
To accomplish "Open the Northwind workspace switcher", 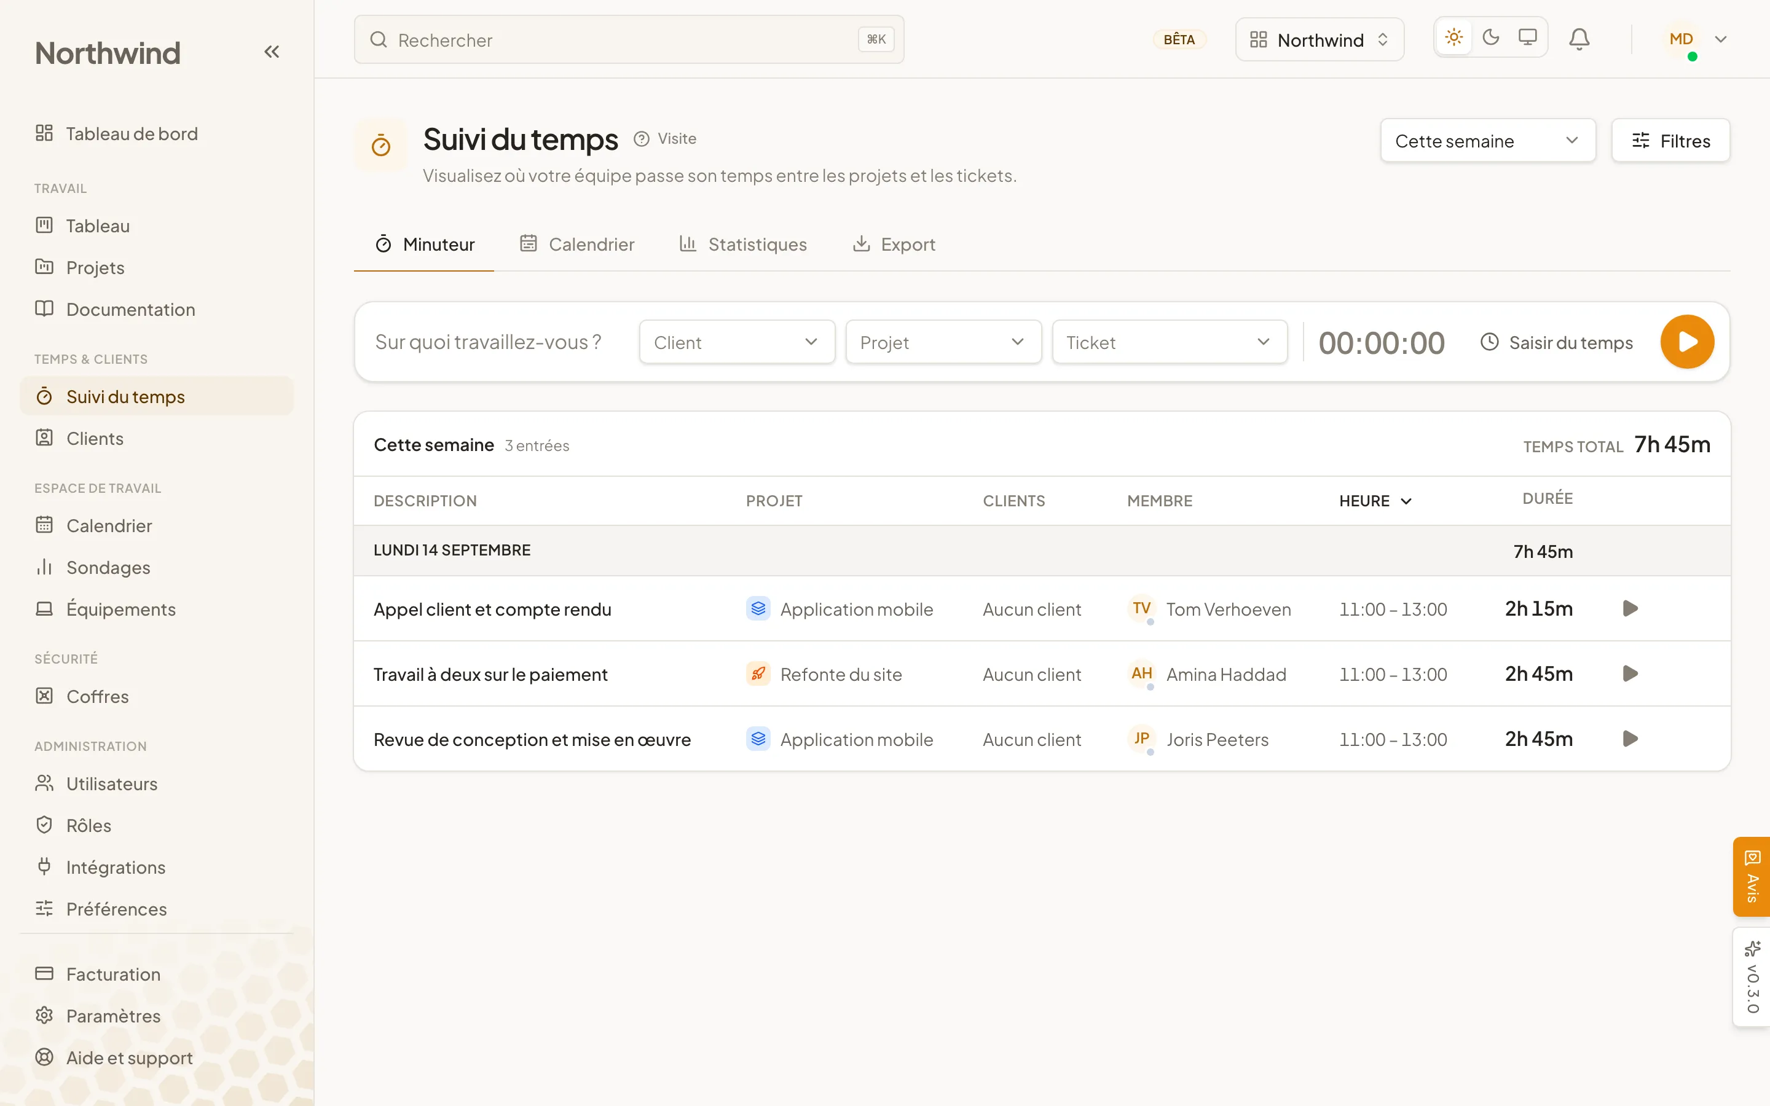I will point(1319,39).
